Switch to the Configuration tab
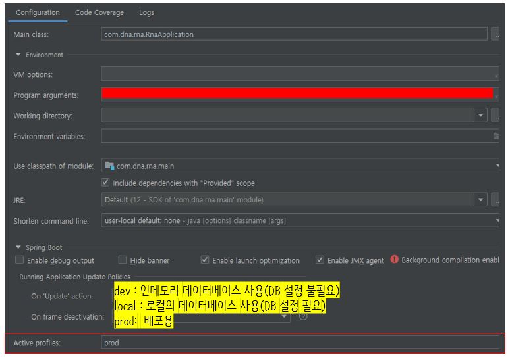The height and width of the screenshot is (357, 510). [38, 12]
